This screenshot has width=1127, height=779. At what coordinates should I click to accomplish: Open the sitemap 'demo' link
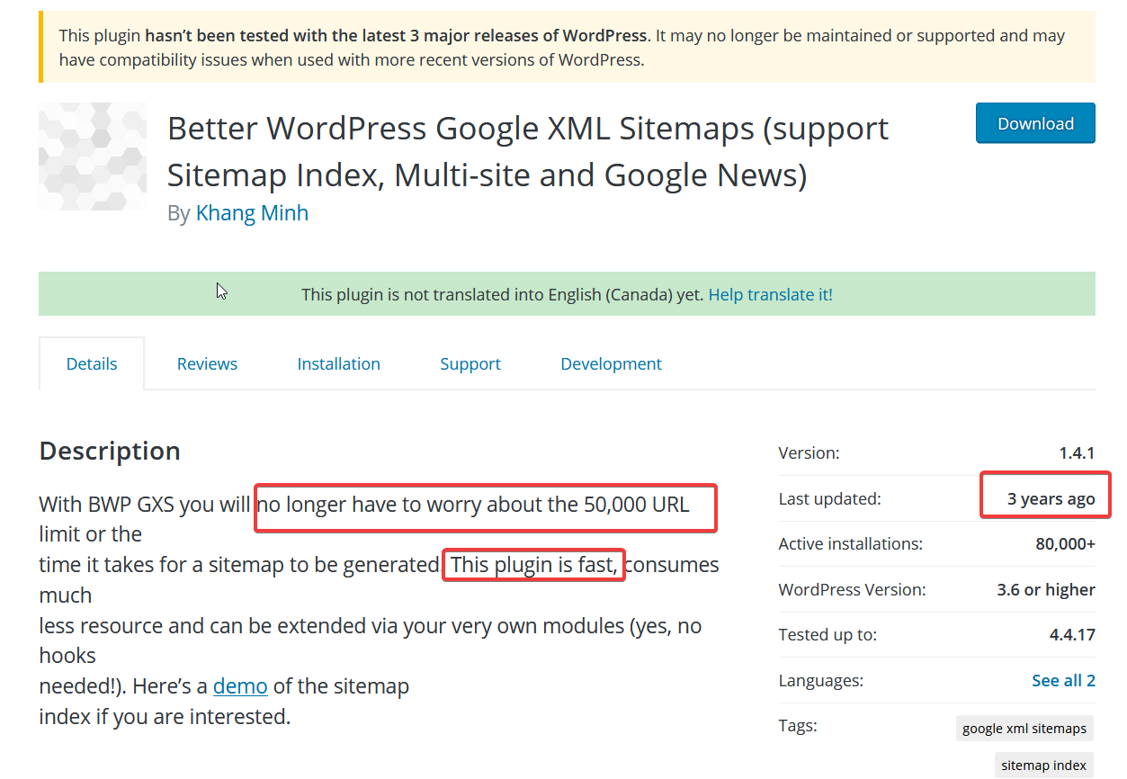(240, 686)
